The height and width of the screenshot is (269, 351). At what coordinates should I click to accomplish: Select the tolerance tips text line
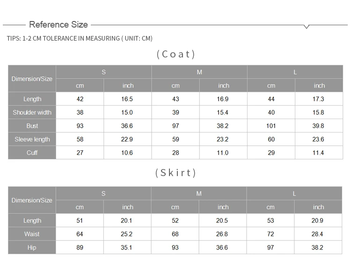click(x=80, y=38)
